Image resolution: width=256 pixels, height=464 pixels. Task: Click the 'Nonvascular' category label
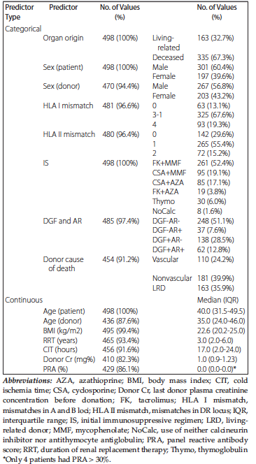coord(172,278)
